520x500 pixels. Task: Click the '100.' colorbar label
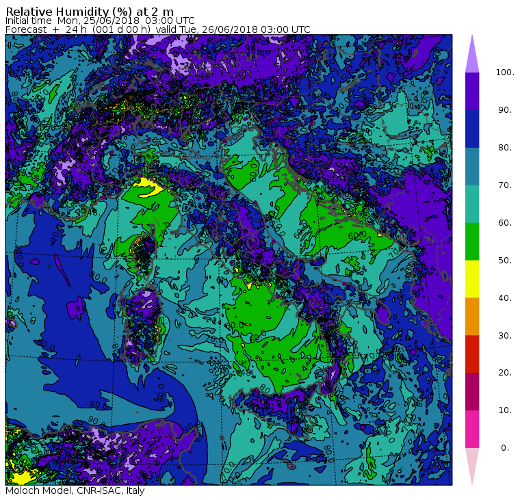[x=505, y=73]
